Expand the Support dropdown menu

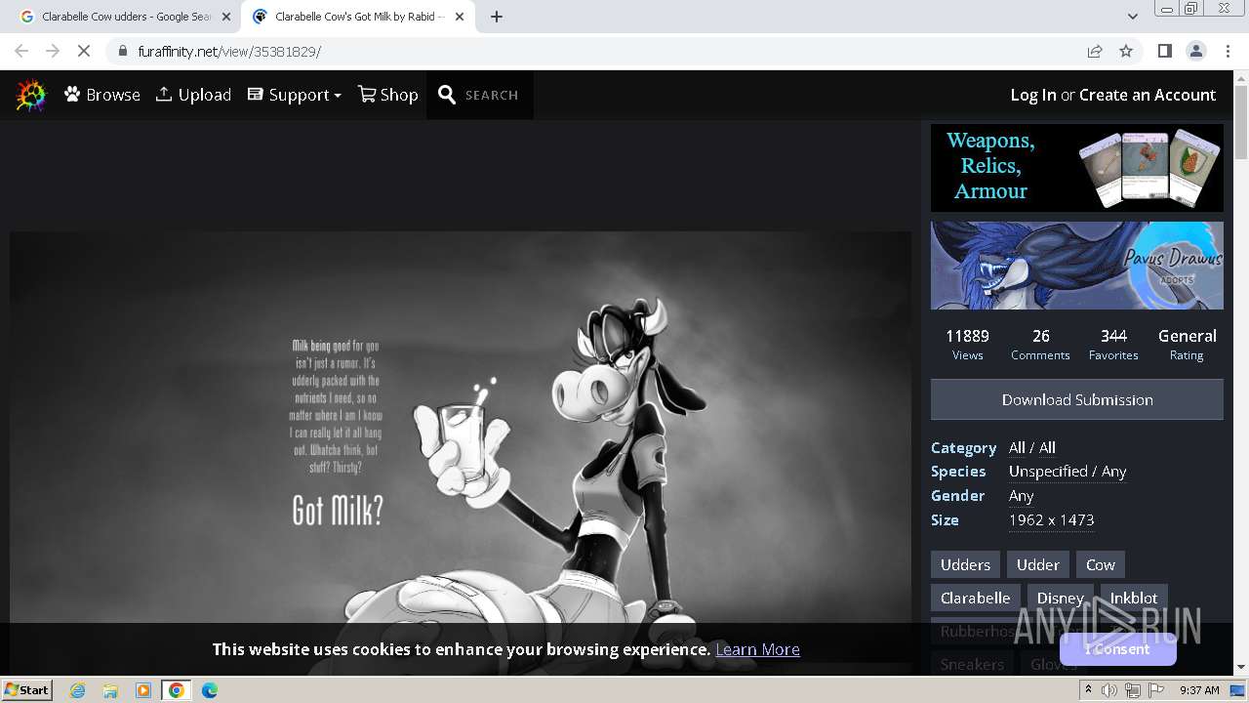(295, 95)
